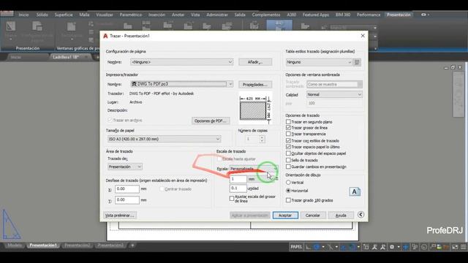Switch to Modelo layout tab
Image resolution: width=468 pixels, height=263 pixels.
(15, 245)
